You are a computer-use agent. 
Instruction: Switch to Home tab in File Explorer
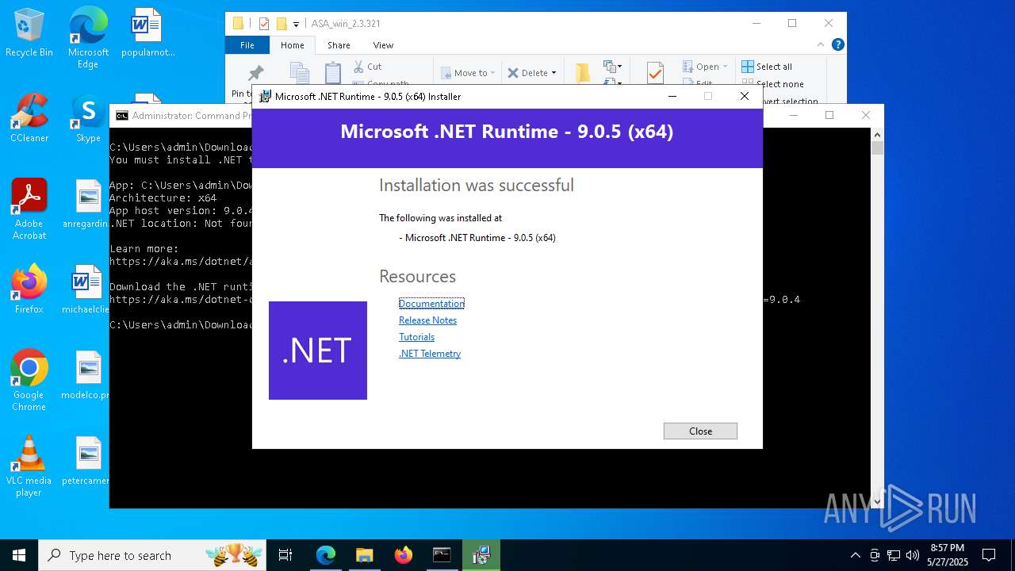pos(292,45)
